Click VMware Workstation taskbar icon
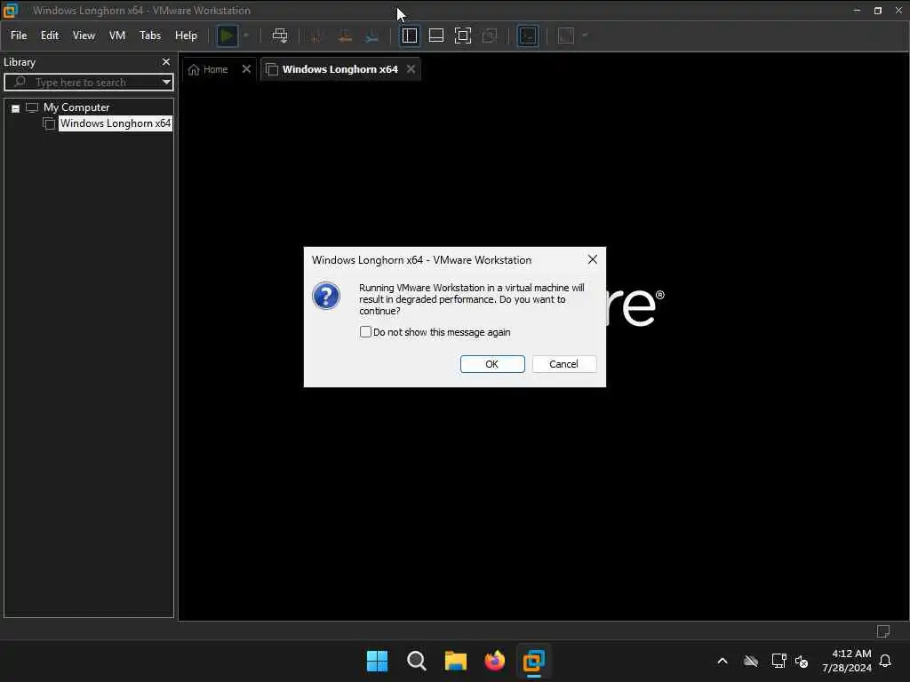This screenshot has height=682, width=910. [533, 661]
